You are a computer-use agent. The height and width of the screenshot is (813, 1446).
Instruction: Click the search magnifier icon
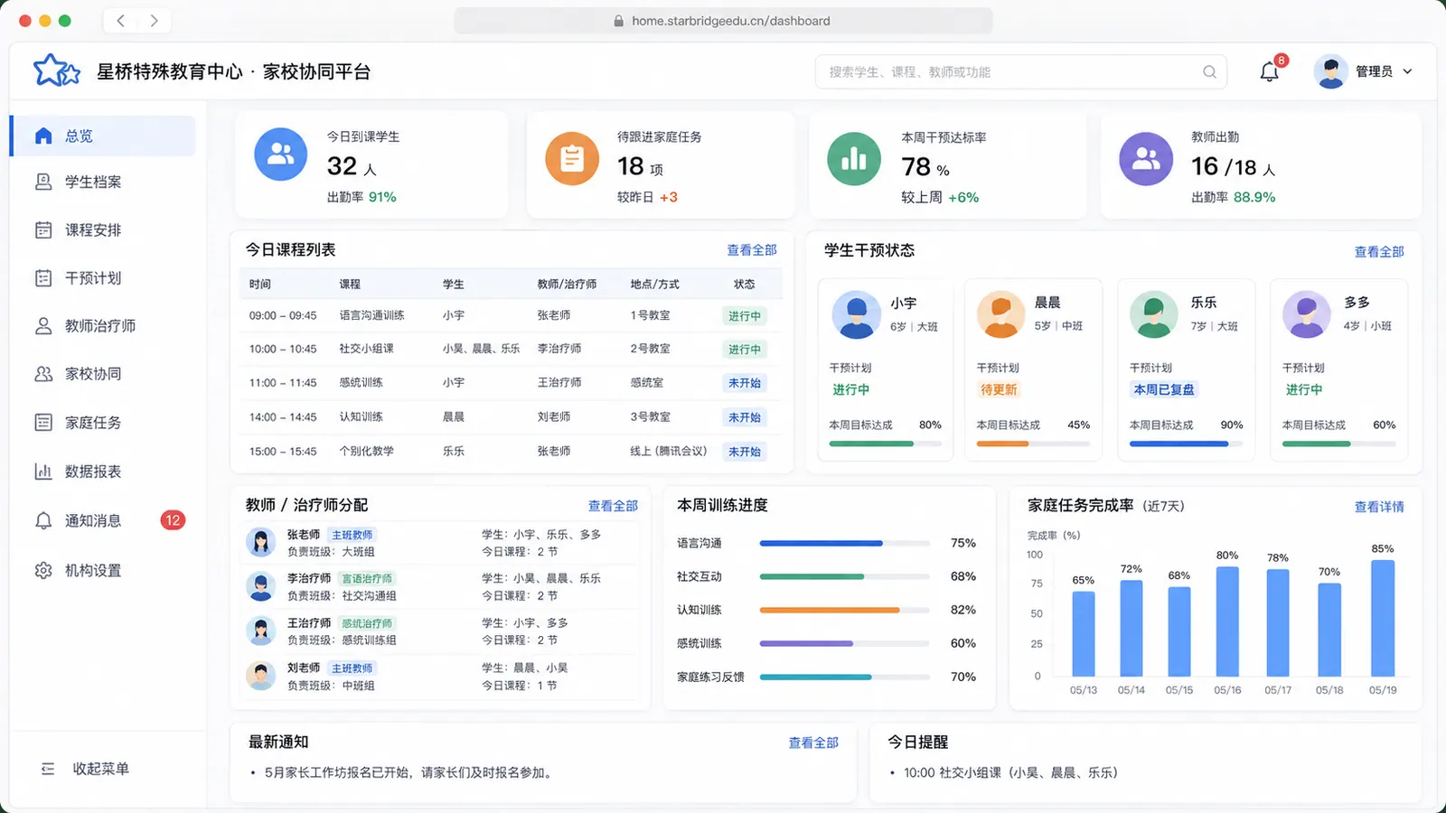1209,71
